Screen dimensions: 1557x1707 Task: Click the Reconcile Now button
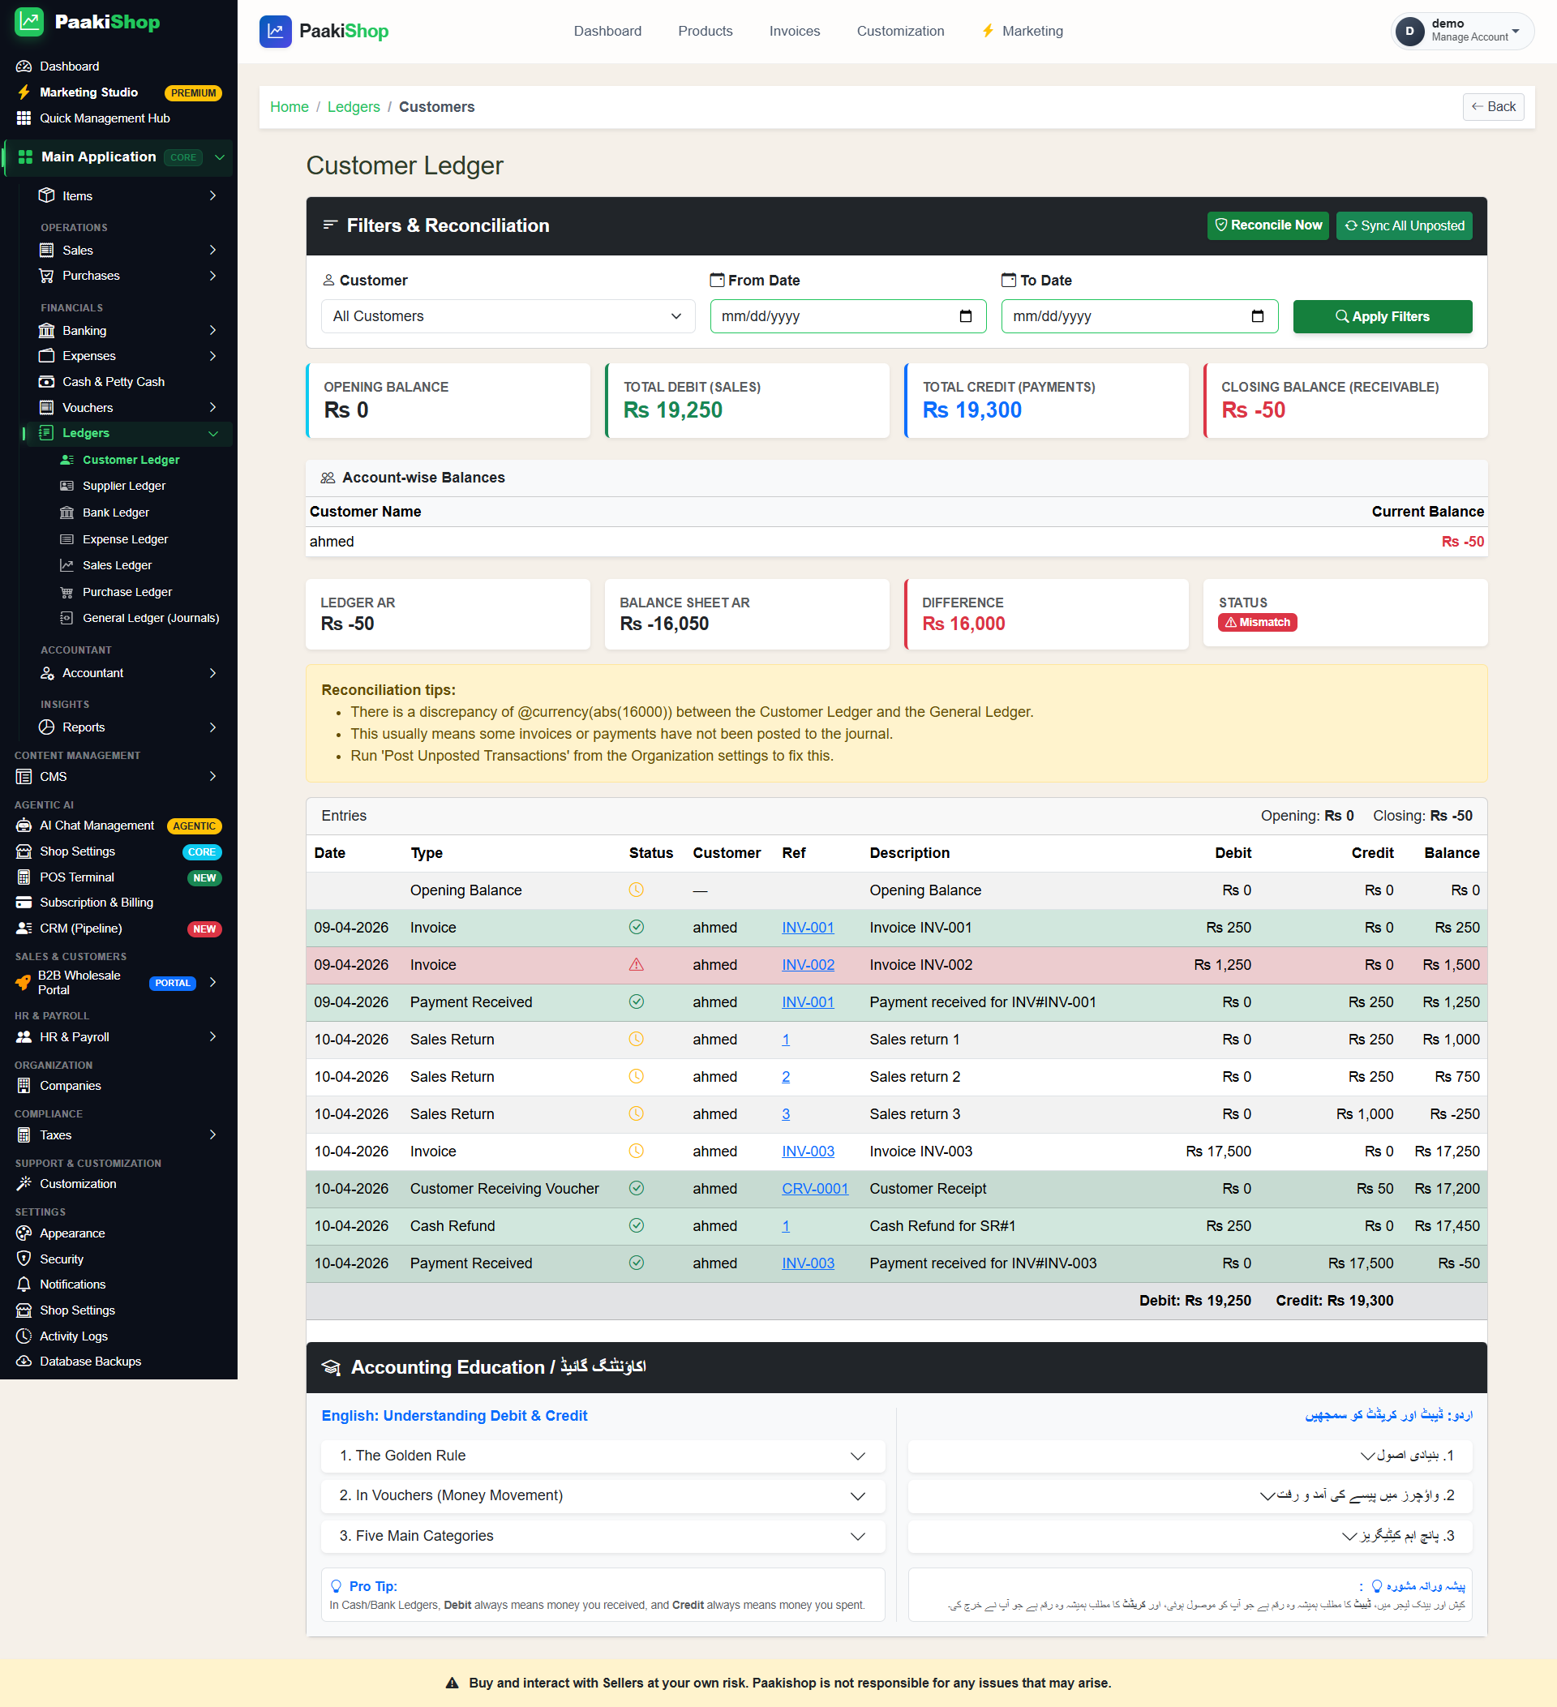pyautogui.click(x=1267, y=225)
